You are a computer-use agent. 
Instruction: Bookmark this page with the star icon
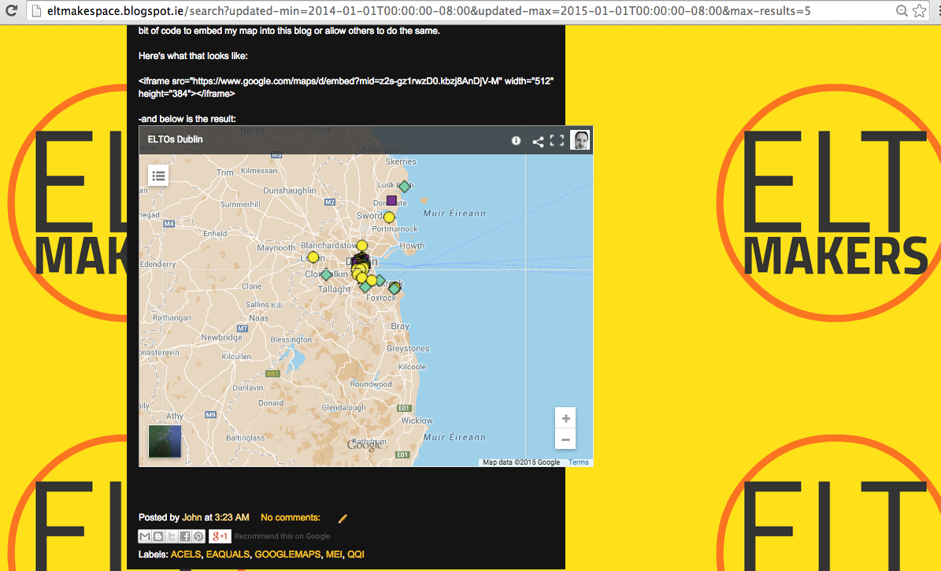(920, 10)
